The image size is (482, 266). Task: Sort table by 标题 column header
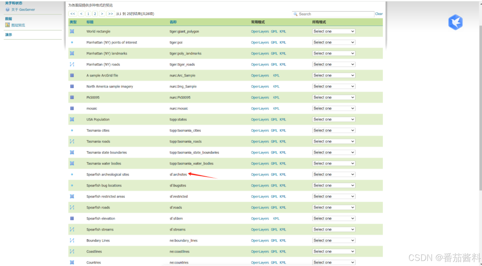point(90,22)
